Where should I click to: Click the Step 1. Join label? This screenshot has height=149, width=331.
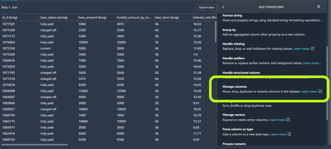(9, 7)
